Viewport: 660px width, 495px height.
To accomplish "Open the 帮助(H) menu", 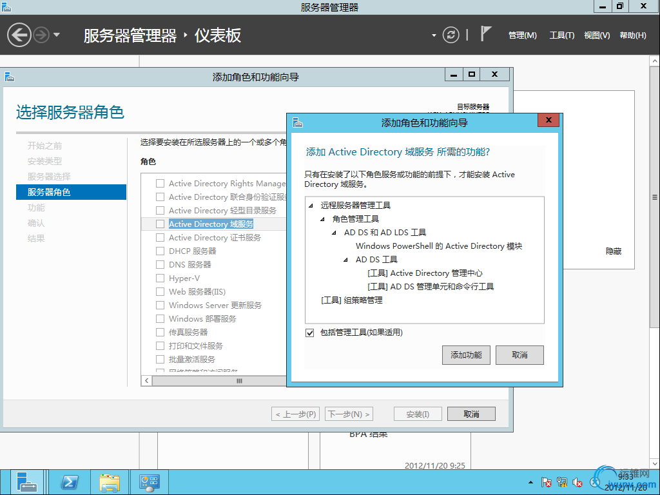I will pos(633,35).
